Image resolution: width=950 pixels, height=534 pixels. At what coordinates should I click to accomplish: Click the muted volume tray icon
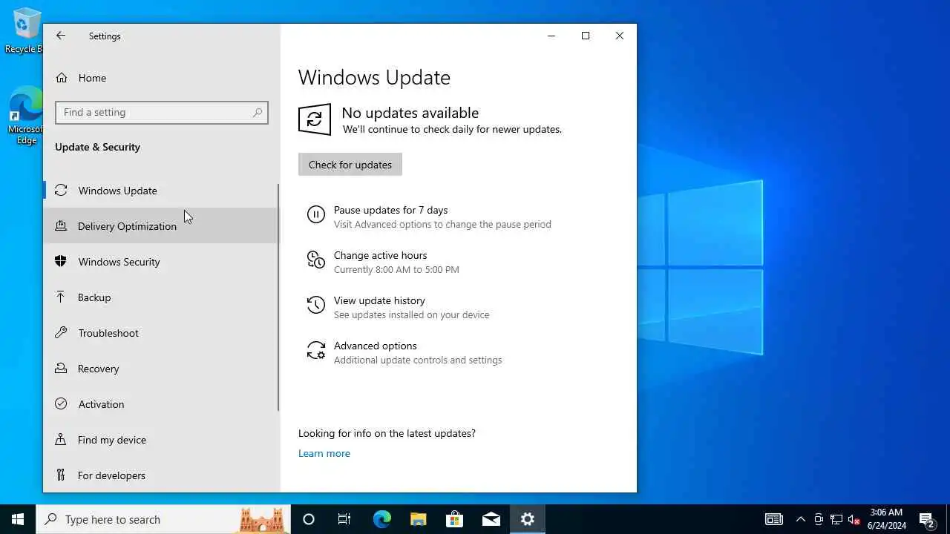[854, 519]
